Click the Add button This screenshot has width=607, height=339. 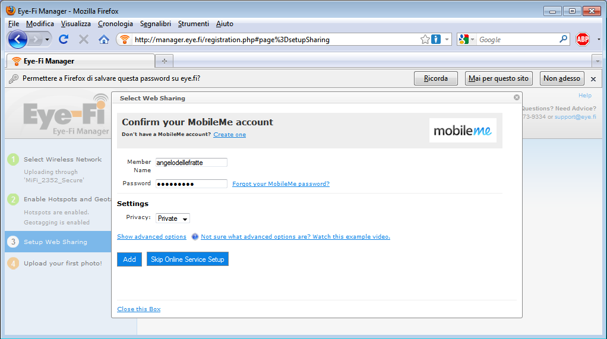coord(129,259)
